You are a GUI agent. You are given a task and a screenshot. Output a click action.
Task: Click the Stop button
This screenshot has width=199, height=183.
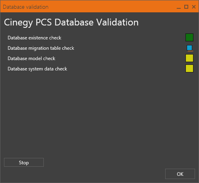(24, 162)
